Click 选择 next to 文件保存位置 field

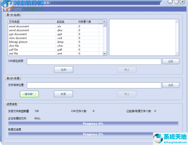coord(171,85)
